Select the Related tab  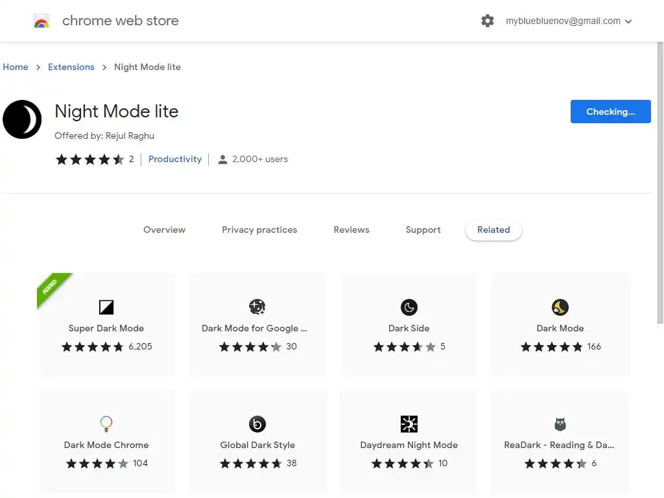[493, 230]
